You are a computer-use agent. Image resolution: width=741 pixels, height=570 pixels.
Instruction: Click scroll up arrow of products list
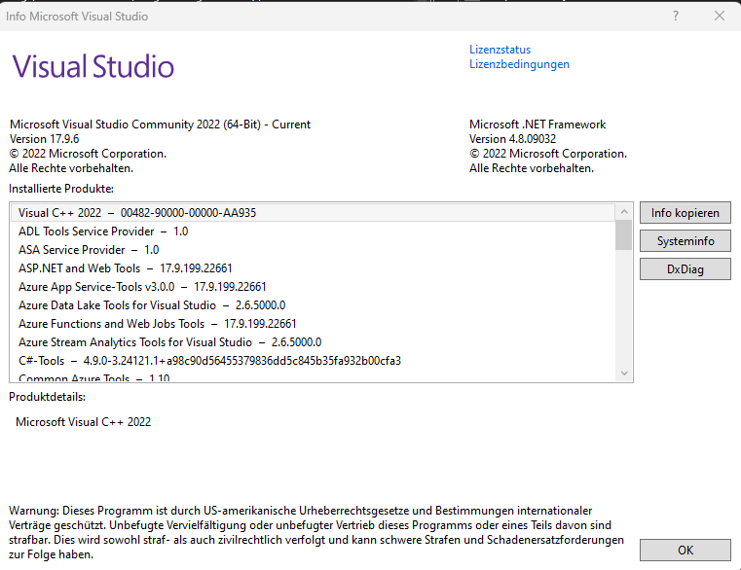tap(624, 212)
